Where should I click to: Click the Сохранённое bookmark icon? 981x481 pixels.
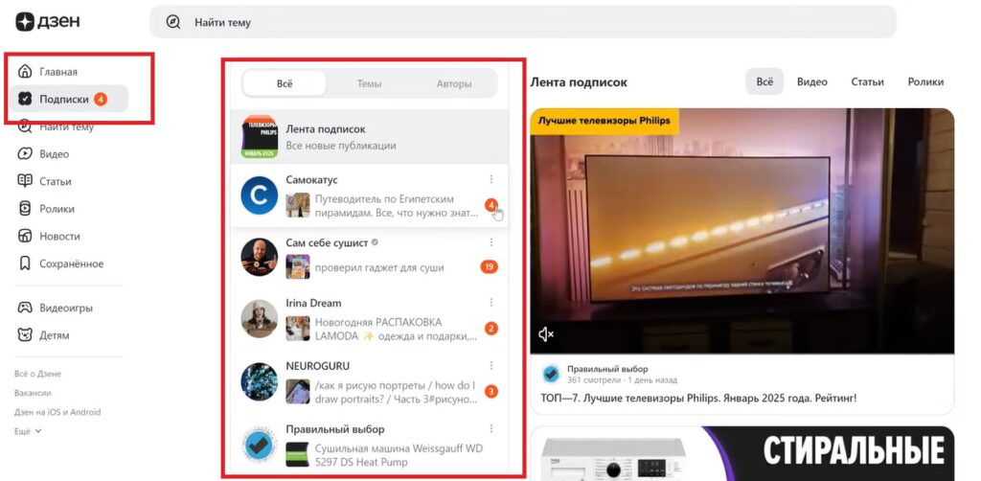pyautogui.click(x=25, y=263)
